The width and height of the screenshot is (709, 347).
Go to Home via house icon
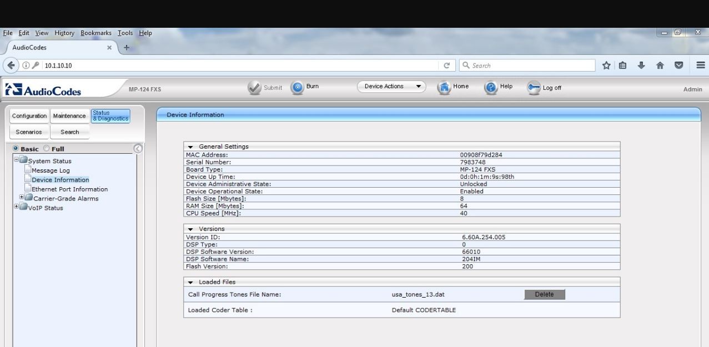[444, 88]
